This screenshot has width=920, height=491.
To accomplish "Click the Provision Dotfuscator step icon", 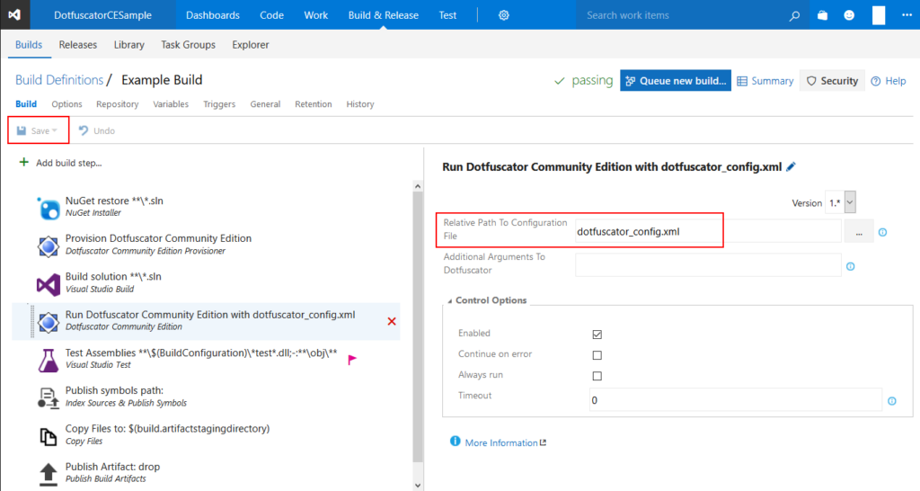I will point(49,246).
